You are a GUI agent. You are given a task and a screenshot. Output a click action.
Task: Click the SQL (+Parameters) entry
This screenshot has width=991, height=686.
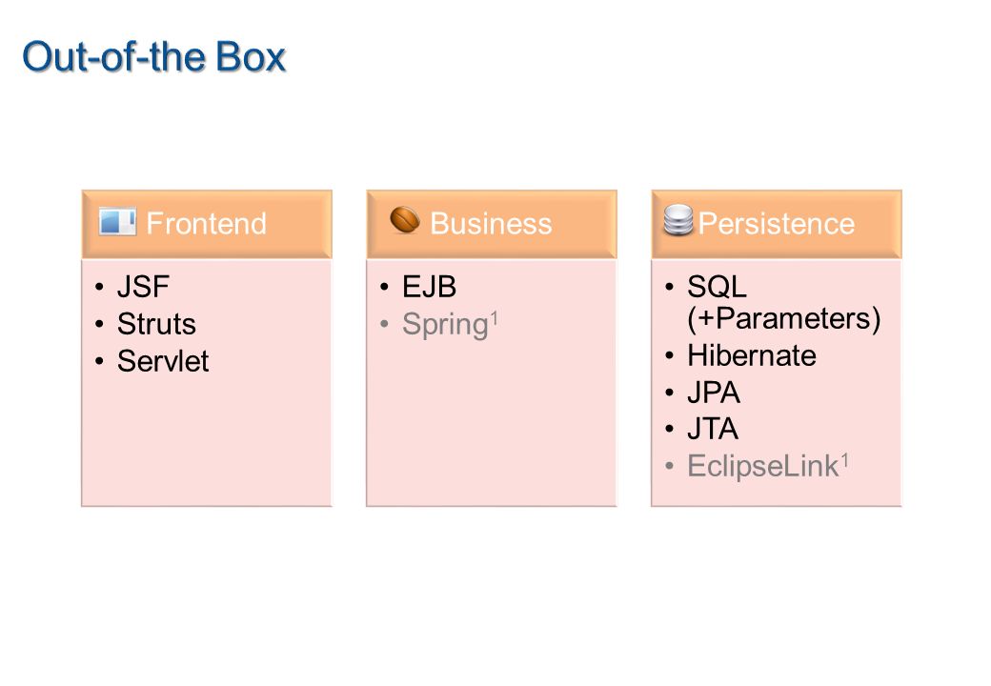tap(783, 303)
